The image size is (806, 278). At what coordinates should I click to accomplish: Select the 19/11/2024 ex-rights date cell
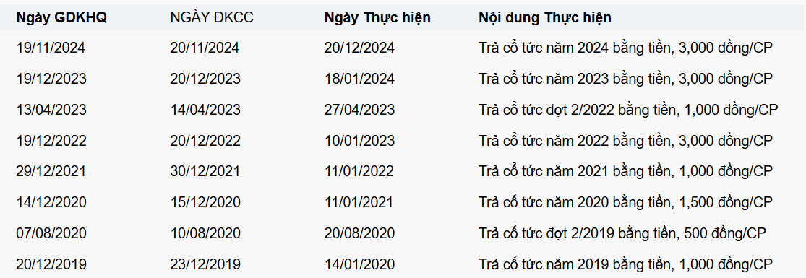pyautogui.click(x=51, y=48)
